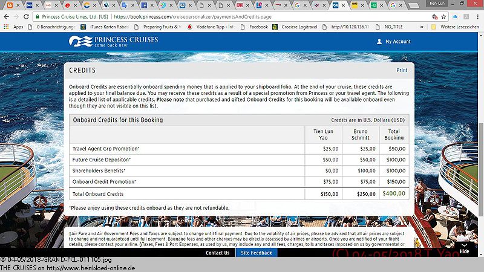Open the Apps grid shortcut in bookmarks bar

[13, 27]
